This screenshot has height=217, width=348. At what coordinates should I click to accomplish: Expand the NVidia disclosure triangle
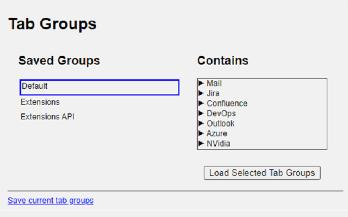coord(201,144)
